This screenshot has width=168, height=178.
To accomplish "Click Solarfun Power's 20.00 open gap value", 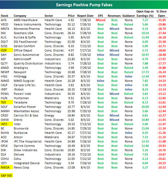I will 145,107.
